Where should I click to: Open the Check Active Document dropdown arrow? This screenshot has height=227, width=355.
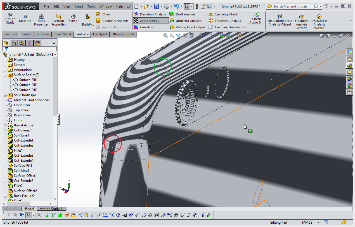coord(256,28)
